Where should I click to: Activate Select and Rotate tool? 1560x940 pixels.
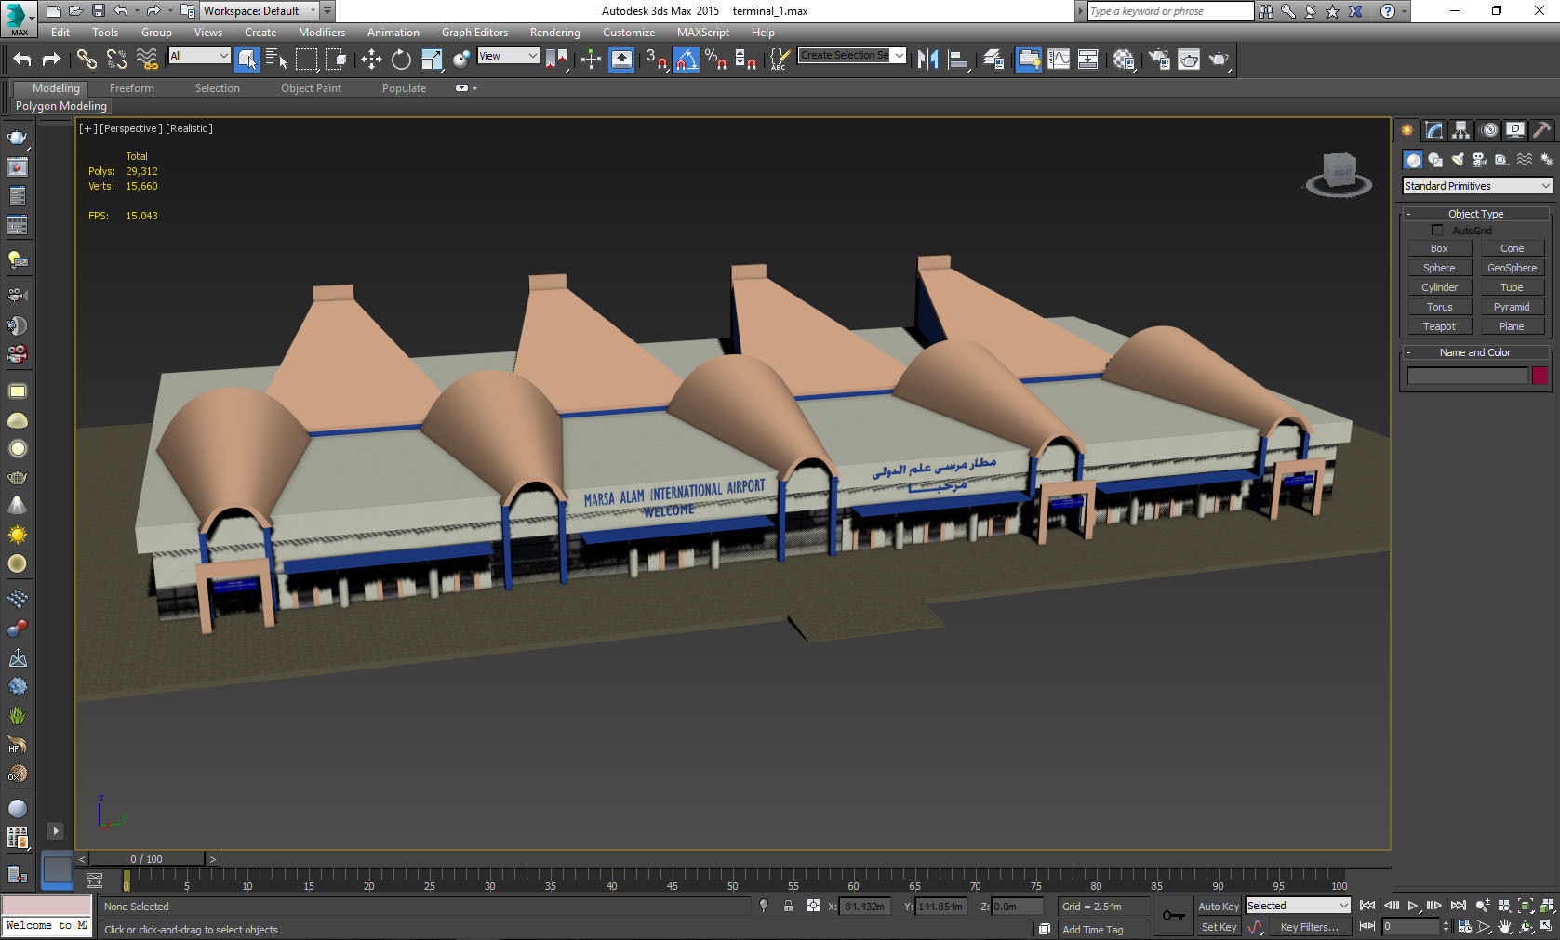click(x=401, y=59)
